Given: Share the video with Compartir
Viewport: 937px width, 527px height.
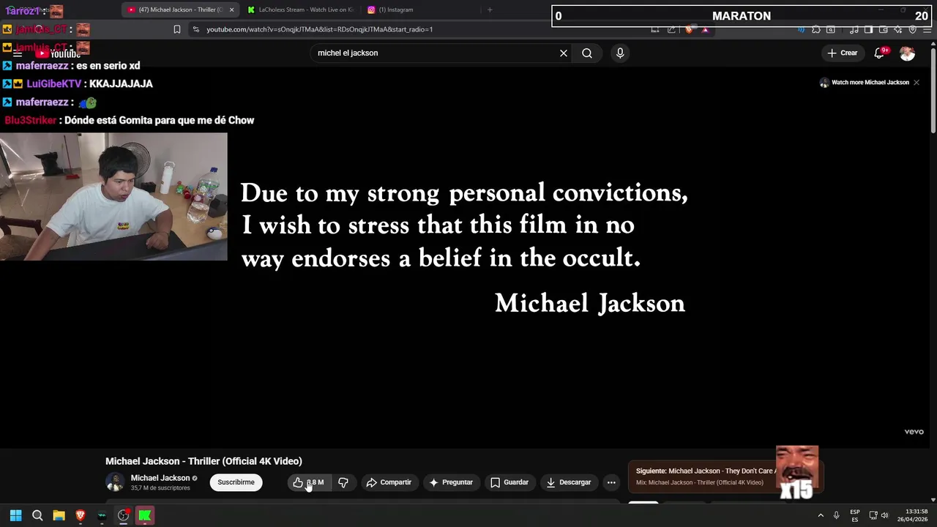Looking at the screenshot, I should [x=389, y=482].
